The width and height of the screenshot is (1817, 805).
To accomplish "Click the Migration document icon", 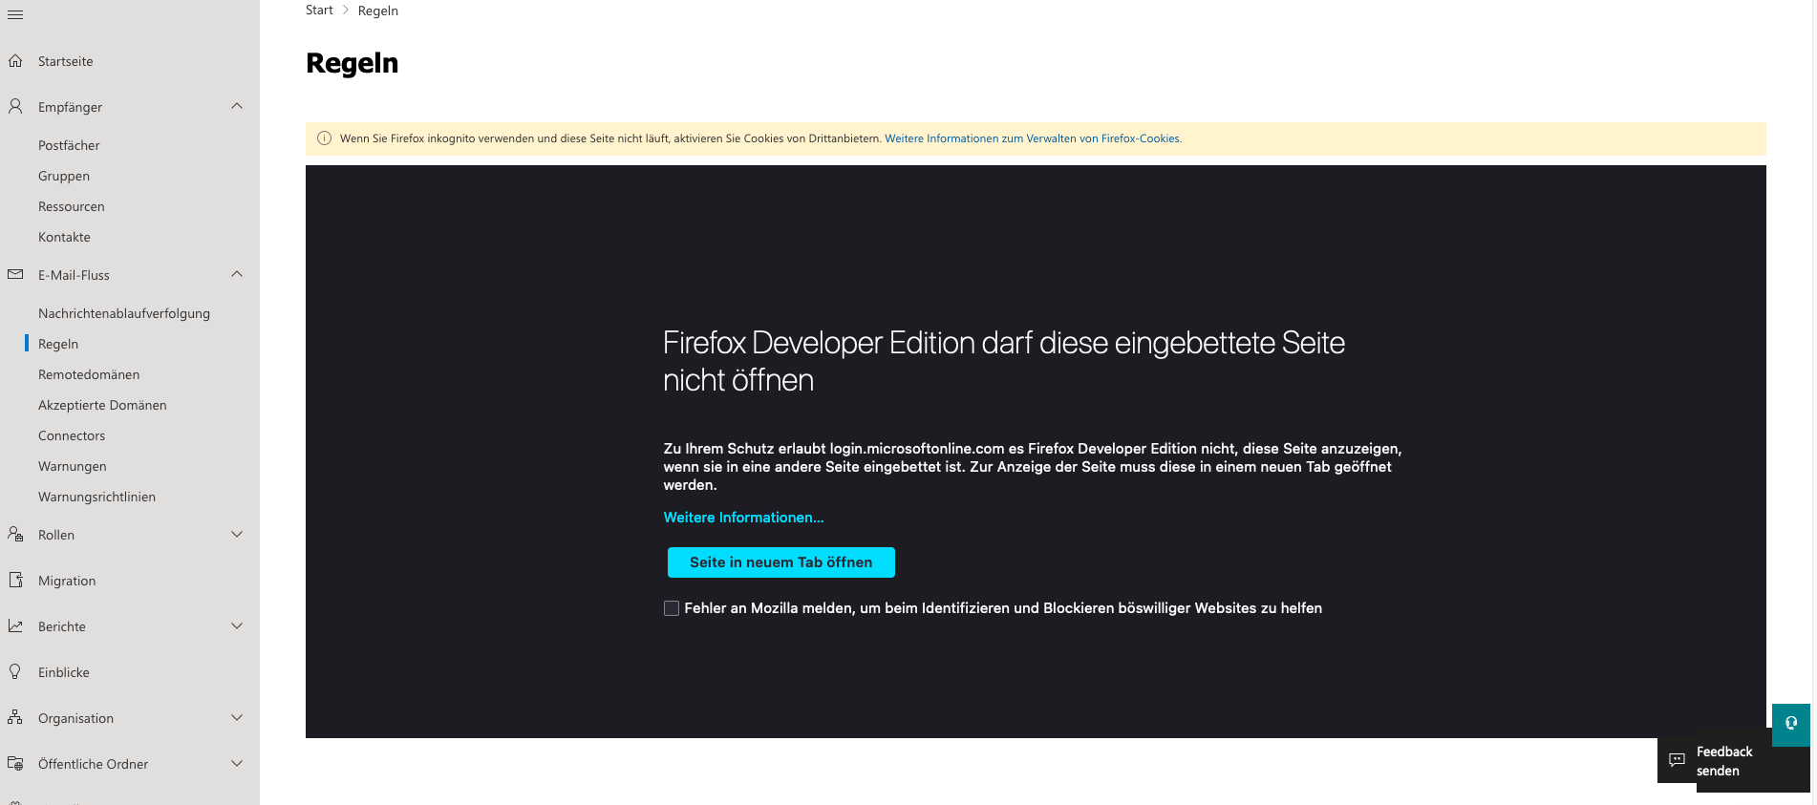I will (15, 581).
